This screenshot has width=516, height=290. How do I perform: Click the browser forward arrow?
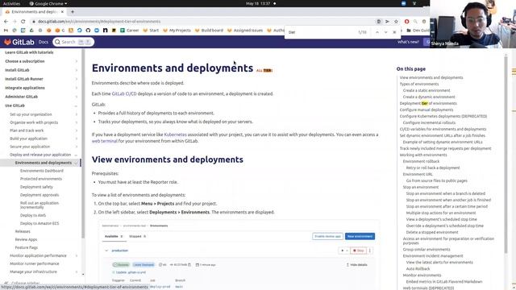pos(15,22)
